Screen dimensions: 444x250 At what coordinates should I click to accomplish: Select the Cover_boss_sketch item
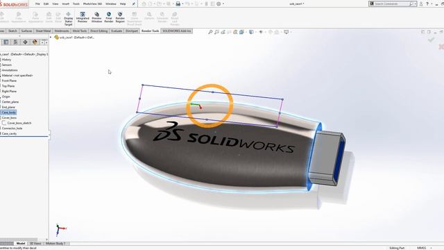coord(19,123)
